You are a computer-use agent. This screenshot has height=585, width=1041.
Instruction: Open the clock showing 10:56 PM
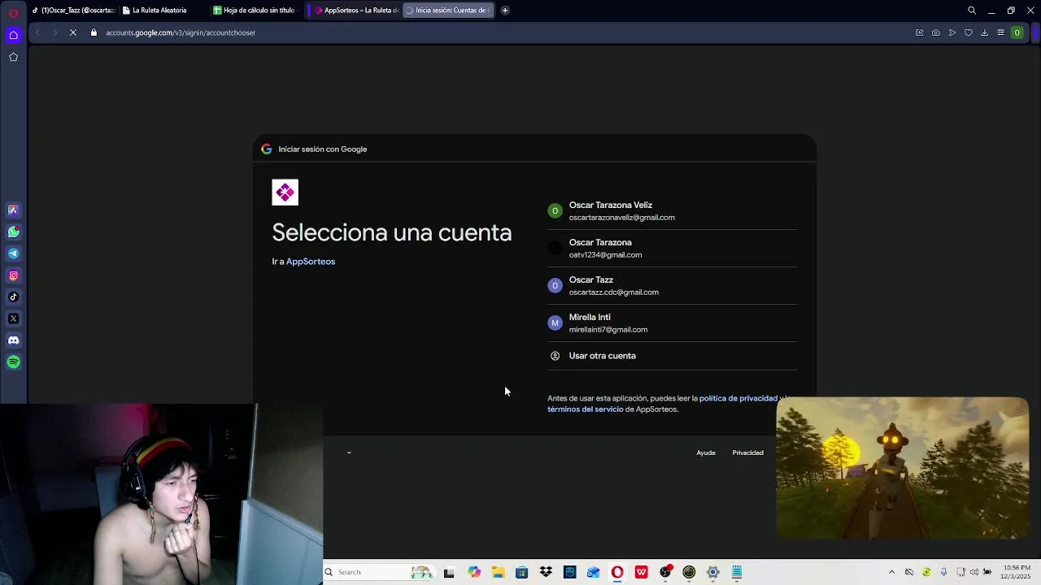1017,572
